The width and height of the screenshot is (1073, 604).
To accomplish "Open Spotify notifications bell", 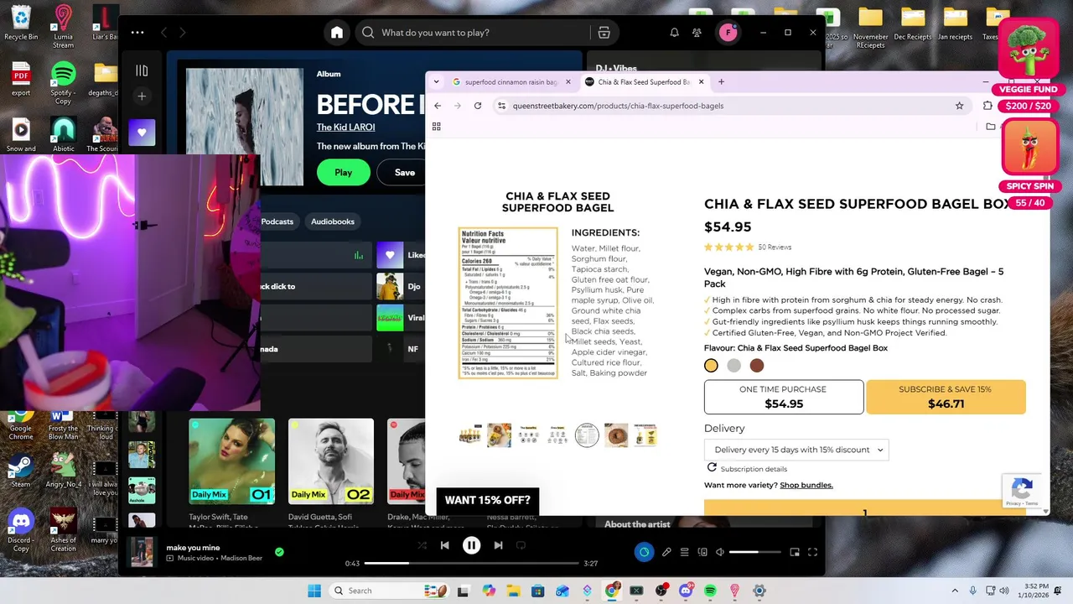I will coord(674,33).
